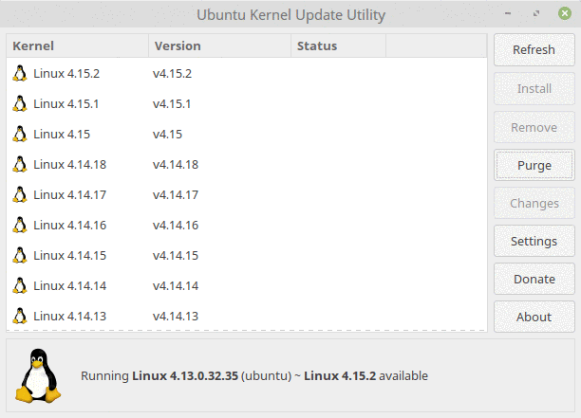This screenshot has width=581, height=418.
Task: Open the Settings dialog
Action: (x=534, y=241)
